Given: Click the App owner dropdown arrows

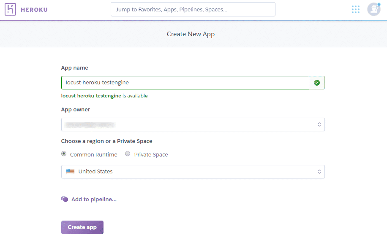Looking at the screenshot, I should [319, 124].
